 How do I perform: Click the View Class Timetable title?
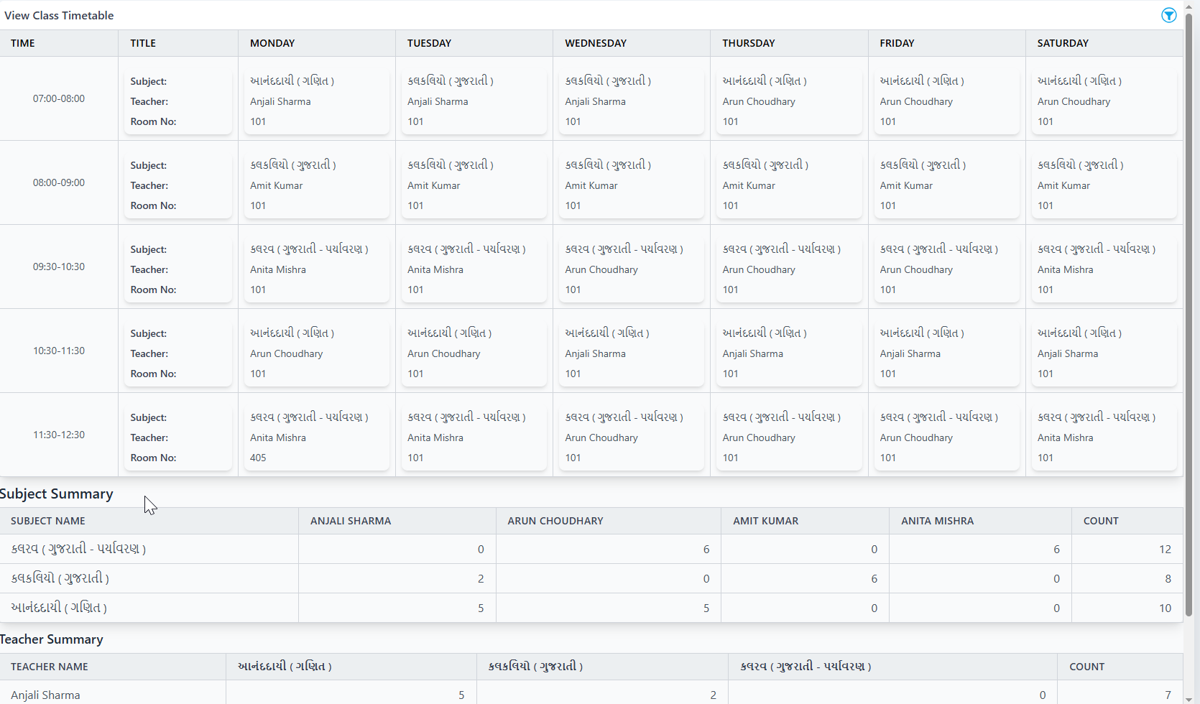[59, 15]
